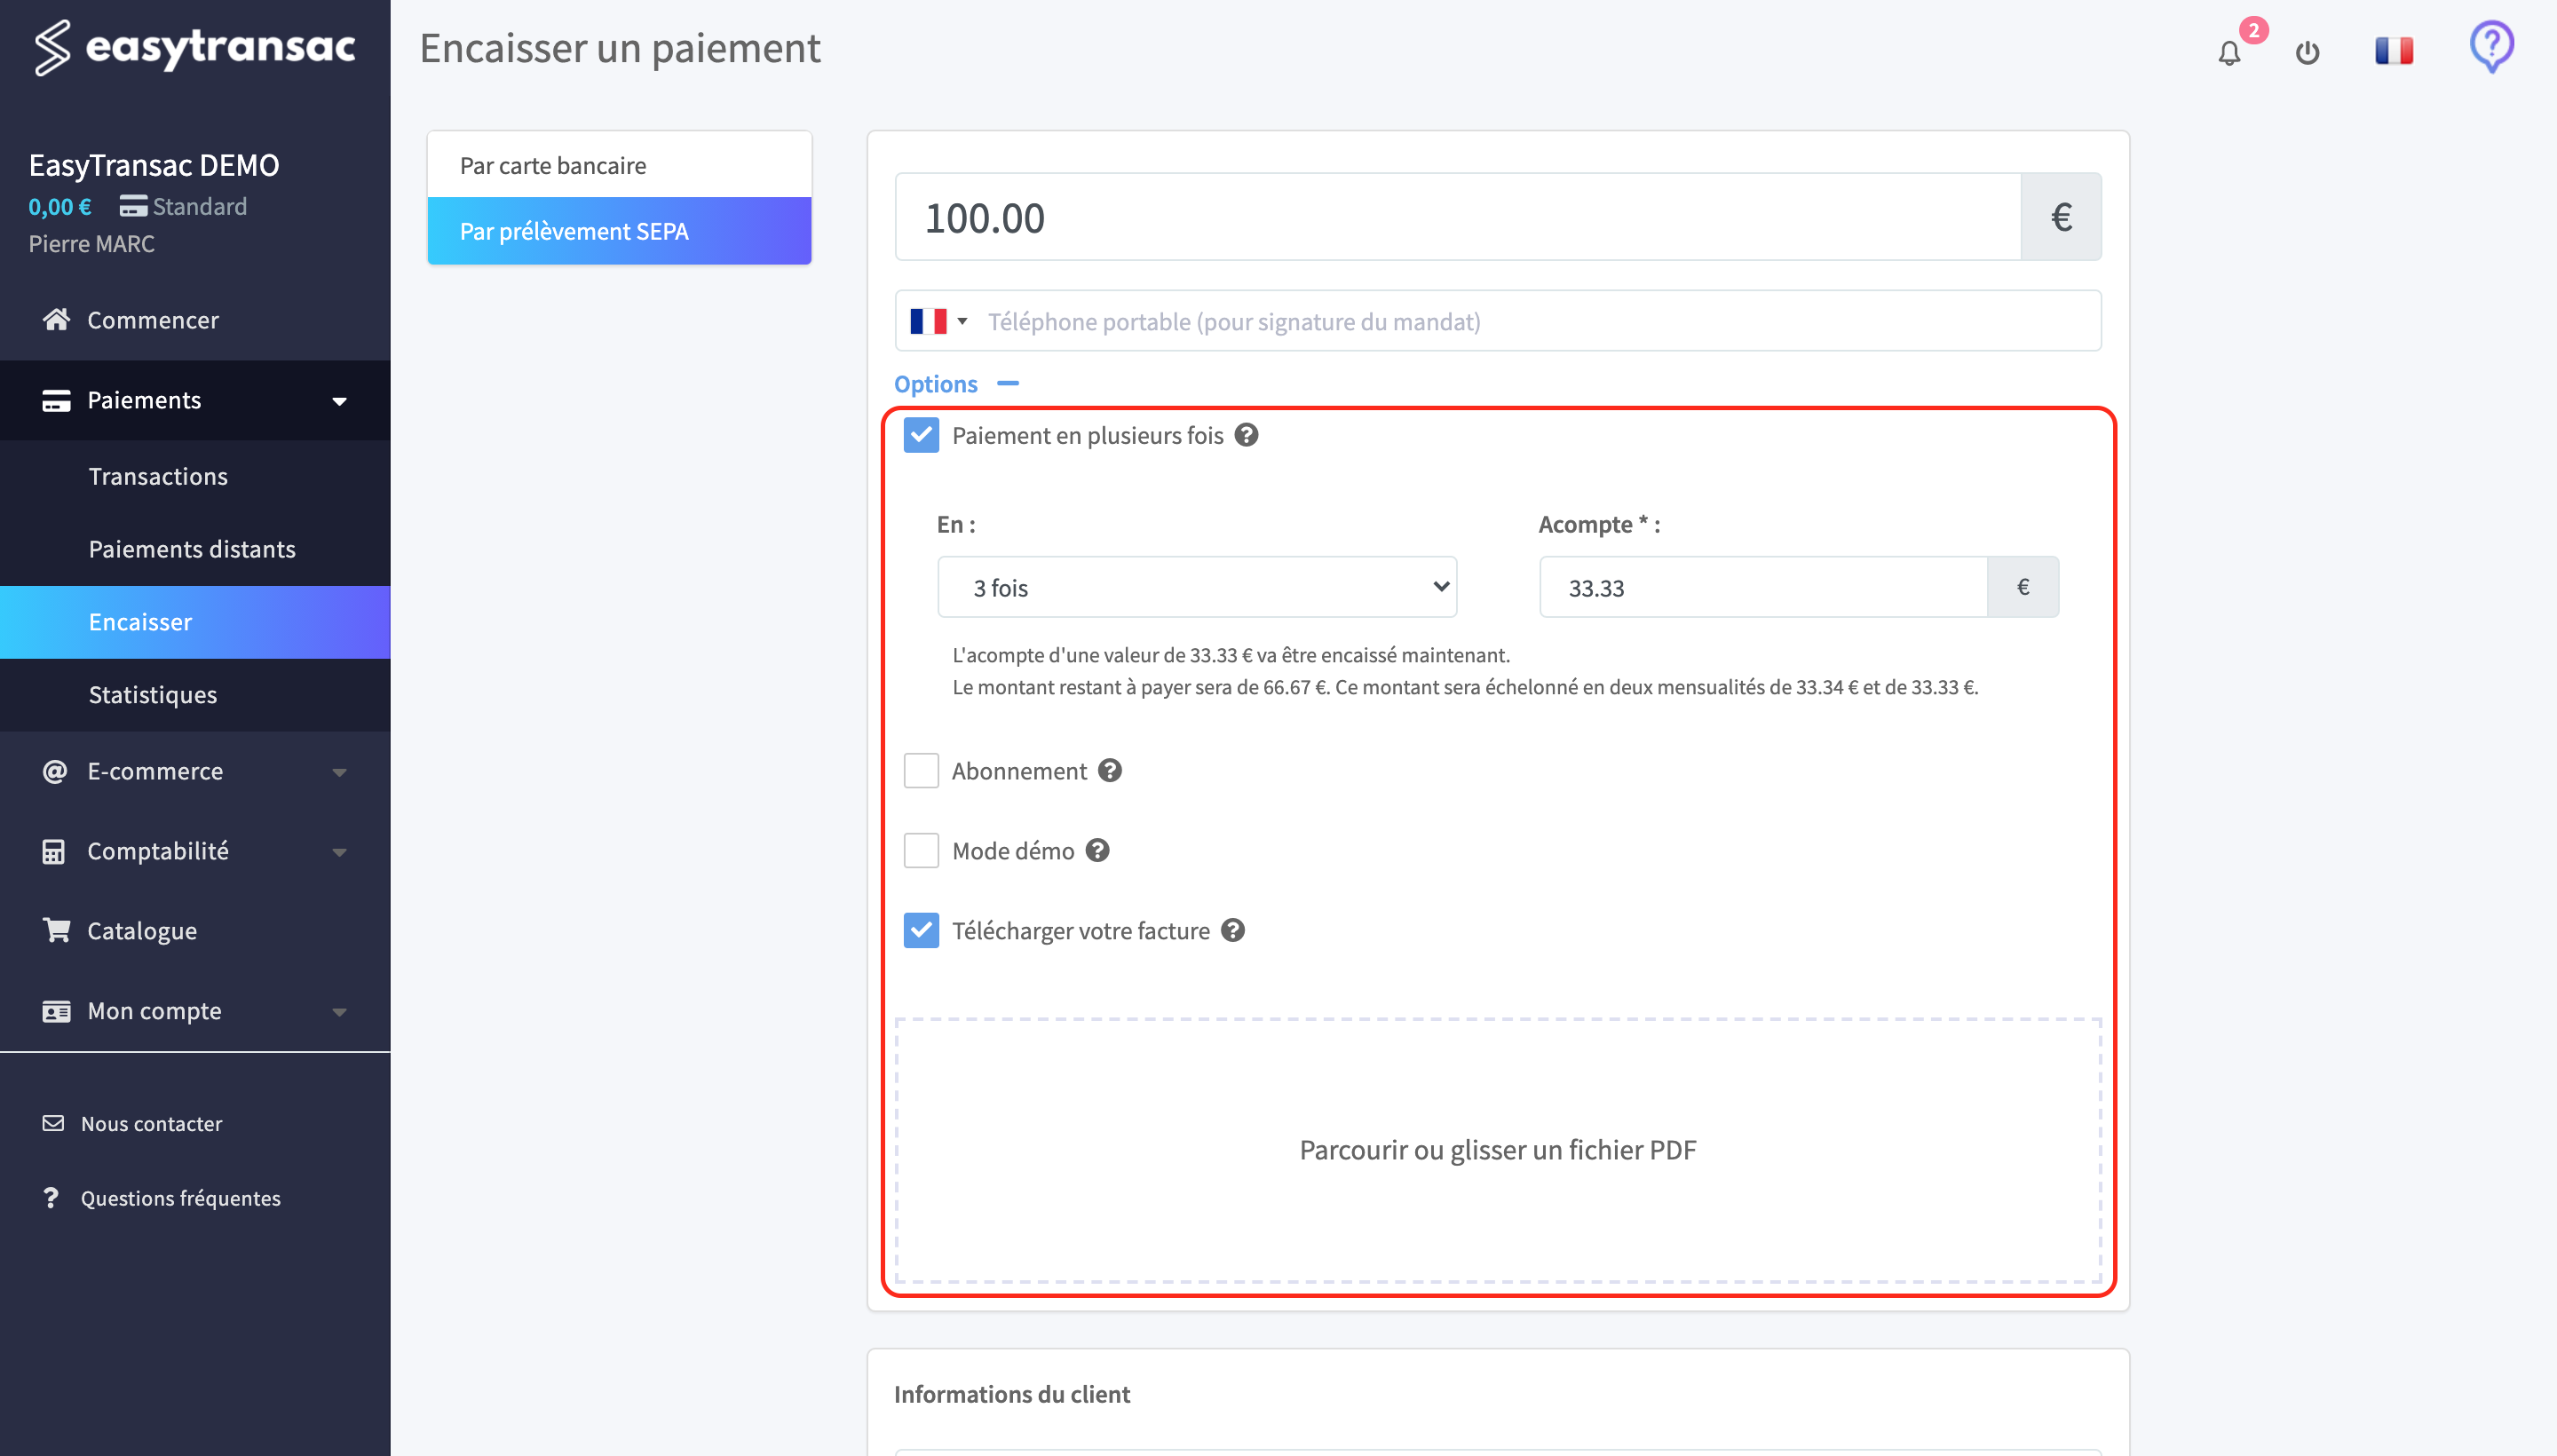This screenshot has height=1456, width=2557.
Task: Click the Catalogue cart icon
Action: [x=56, y=930]
